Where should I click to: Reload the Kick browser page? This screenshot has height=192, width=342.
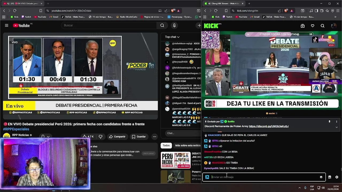click(x=216, y=11)
